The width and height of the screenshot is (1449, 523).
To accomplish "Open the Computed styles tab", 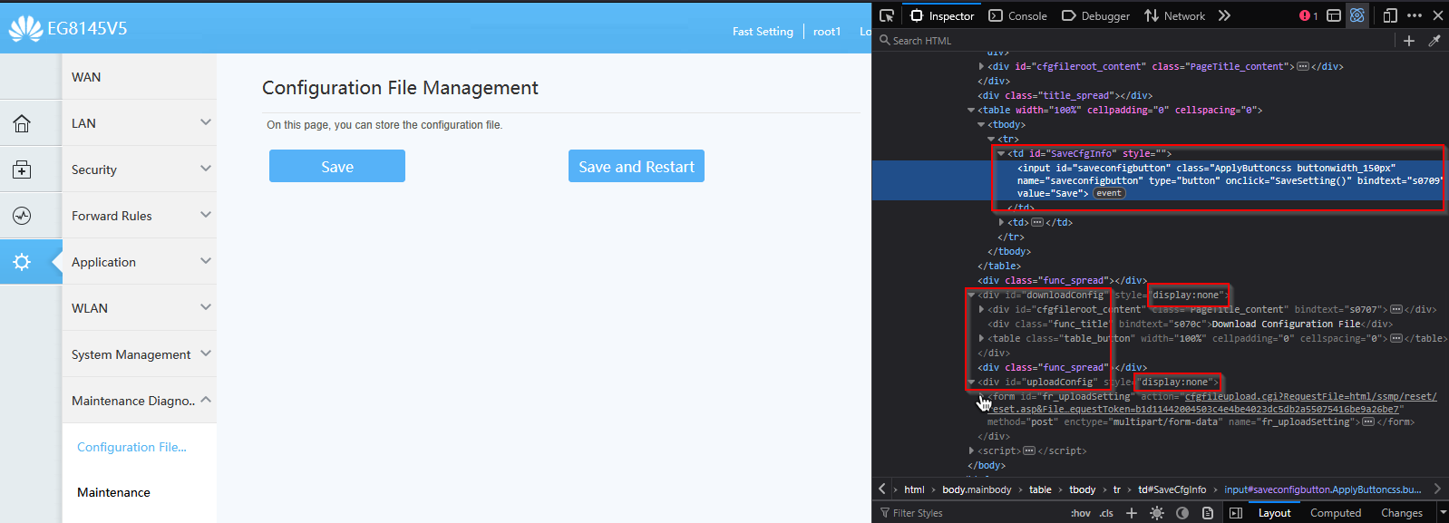I will 1336,513.
